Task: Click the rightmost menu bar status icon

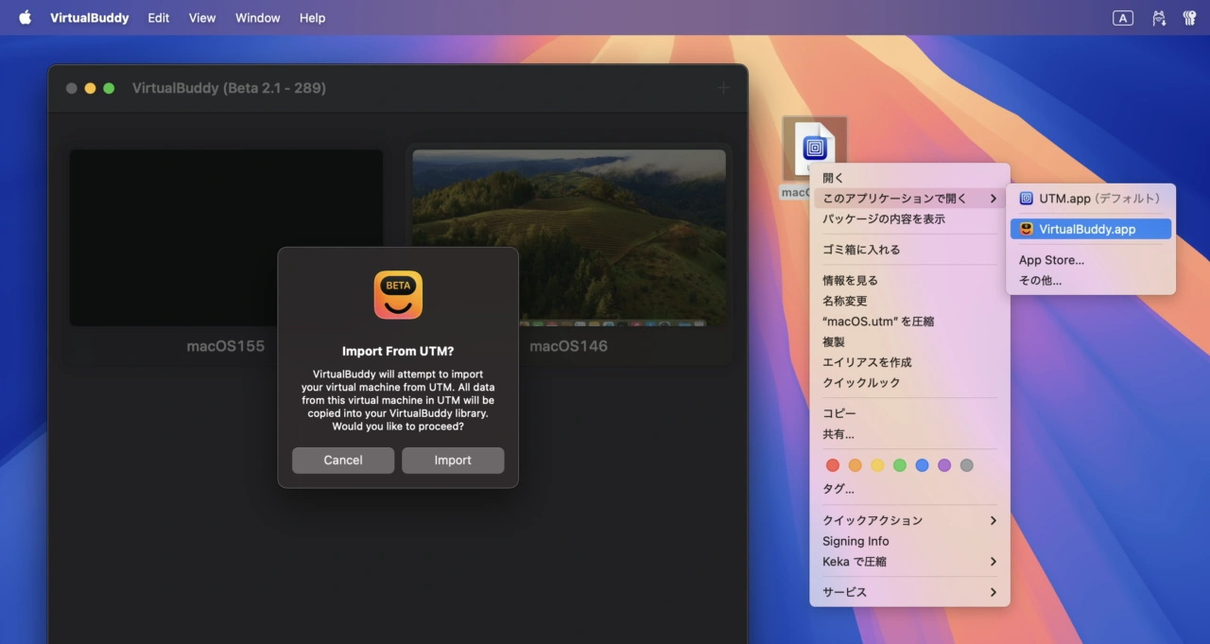Action: pyautogui.click(x=1189, y=18)
